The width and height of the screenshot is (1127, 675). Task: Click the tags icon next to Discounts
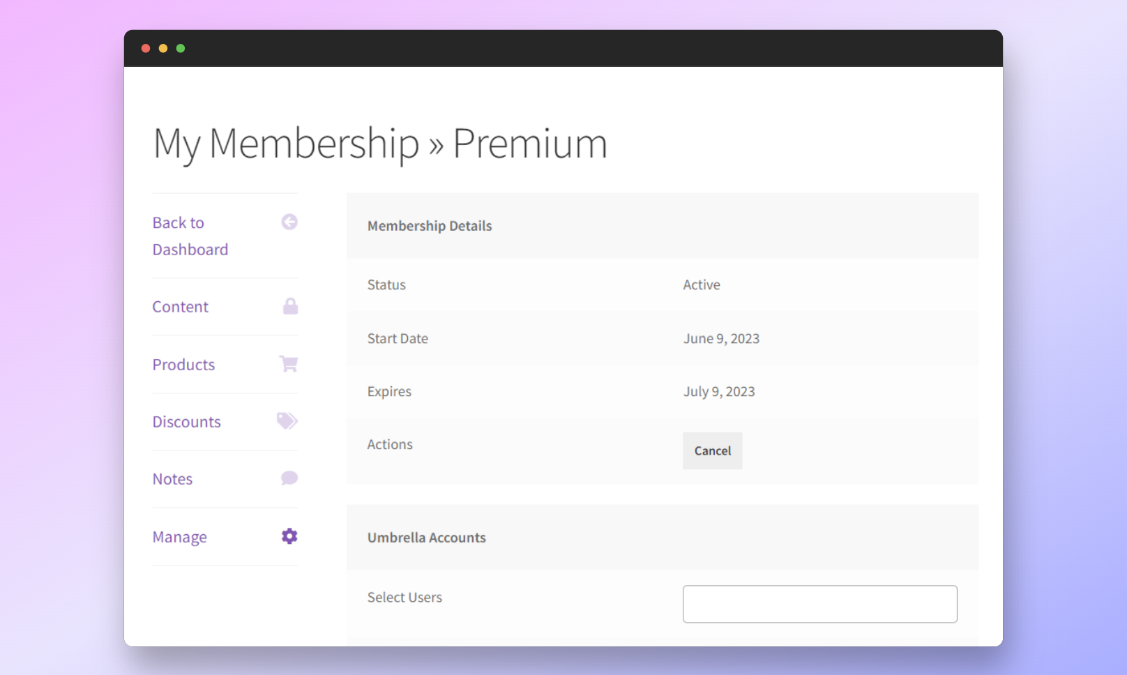click(x=287, y=420)
